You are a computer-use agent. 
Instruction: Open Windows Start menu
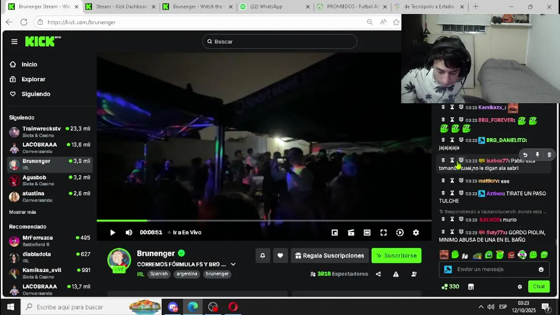tap(10, 307)
